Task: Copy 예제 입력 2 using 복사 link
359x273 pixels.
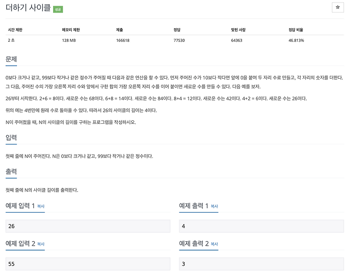Action: coord(41,244)
